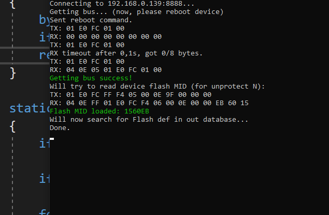329x215 pixels.
Task: Click the "Done." log line
Action: click(60, 127)
